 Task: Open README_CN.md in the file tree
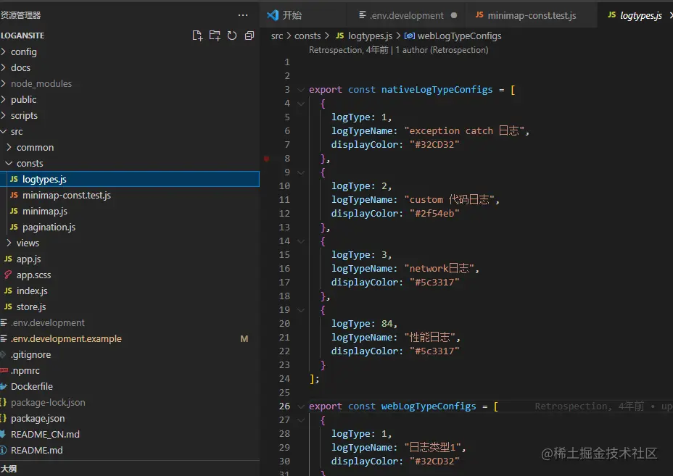130,435
